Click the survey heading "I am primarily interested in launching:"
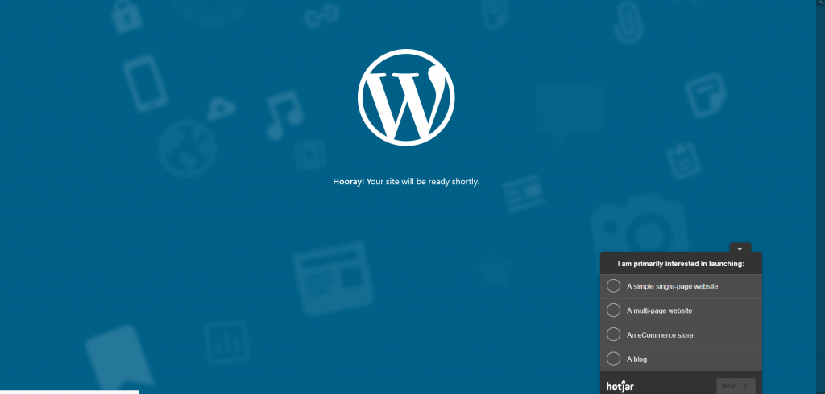This screenshot has width=825, height=394. (x=681, y=264)
